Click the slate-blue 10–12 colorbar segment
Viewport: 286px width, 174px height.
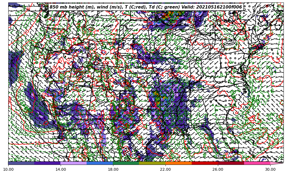[21, 163]
